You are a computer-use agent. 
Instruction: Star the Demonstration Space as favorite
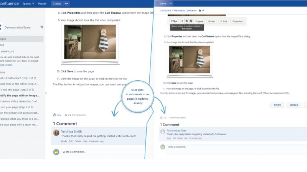(x=42, y=27)
